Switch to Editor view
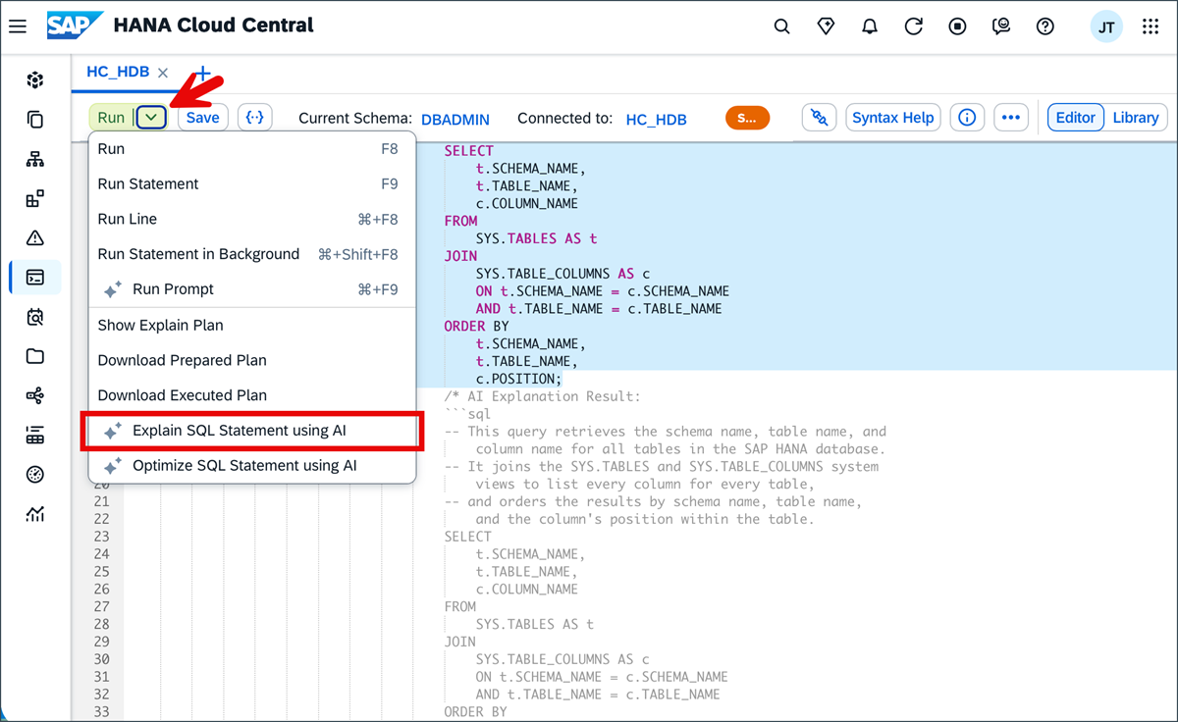 (x=1076, y=118)
